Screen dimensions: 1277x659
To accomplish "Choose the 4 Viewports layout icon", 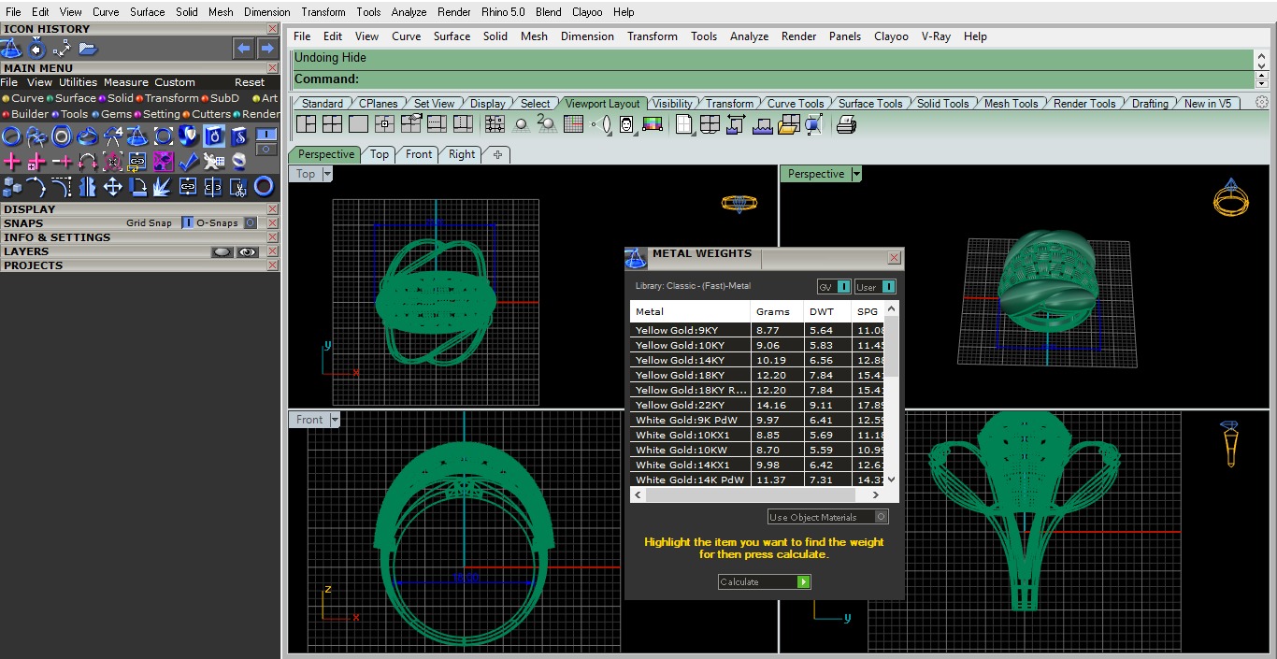I will tap(332, 123).
